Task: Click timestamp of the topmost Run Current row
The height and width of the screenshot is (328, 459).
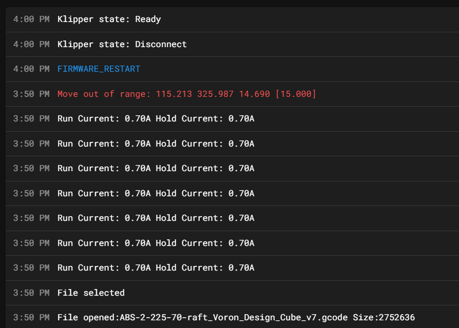Action: [31, 118]
